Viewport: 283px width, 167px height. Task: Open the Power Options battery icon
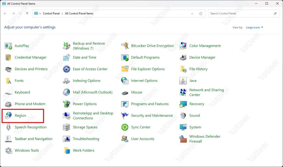click(x=66, y=104)
